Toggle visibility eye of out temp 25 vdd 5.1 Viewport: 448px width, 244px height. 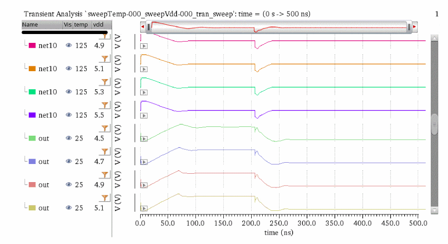pyautogui.click(x=69, y=207)
